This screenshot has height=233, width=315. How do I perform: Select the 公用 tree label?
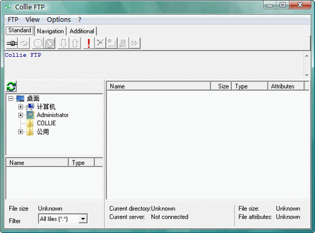click(43, 132)
